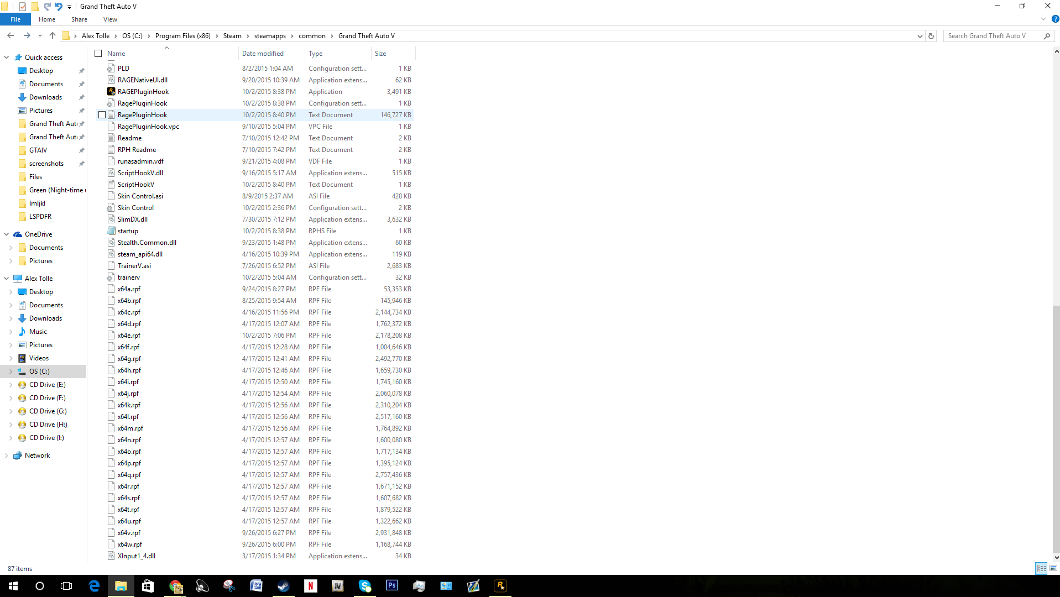
Task: Jump to the common folder in the breadcrumb
Action: (312, 36)
